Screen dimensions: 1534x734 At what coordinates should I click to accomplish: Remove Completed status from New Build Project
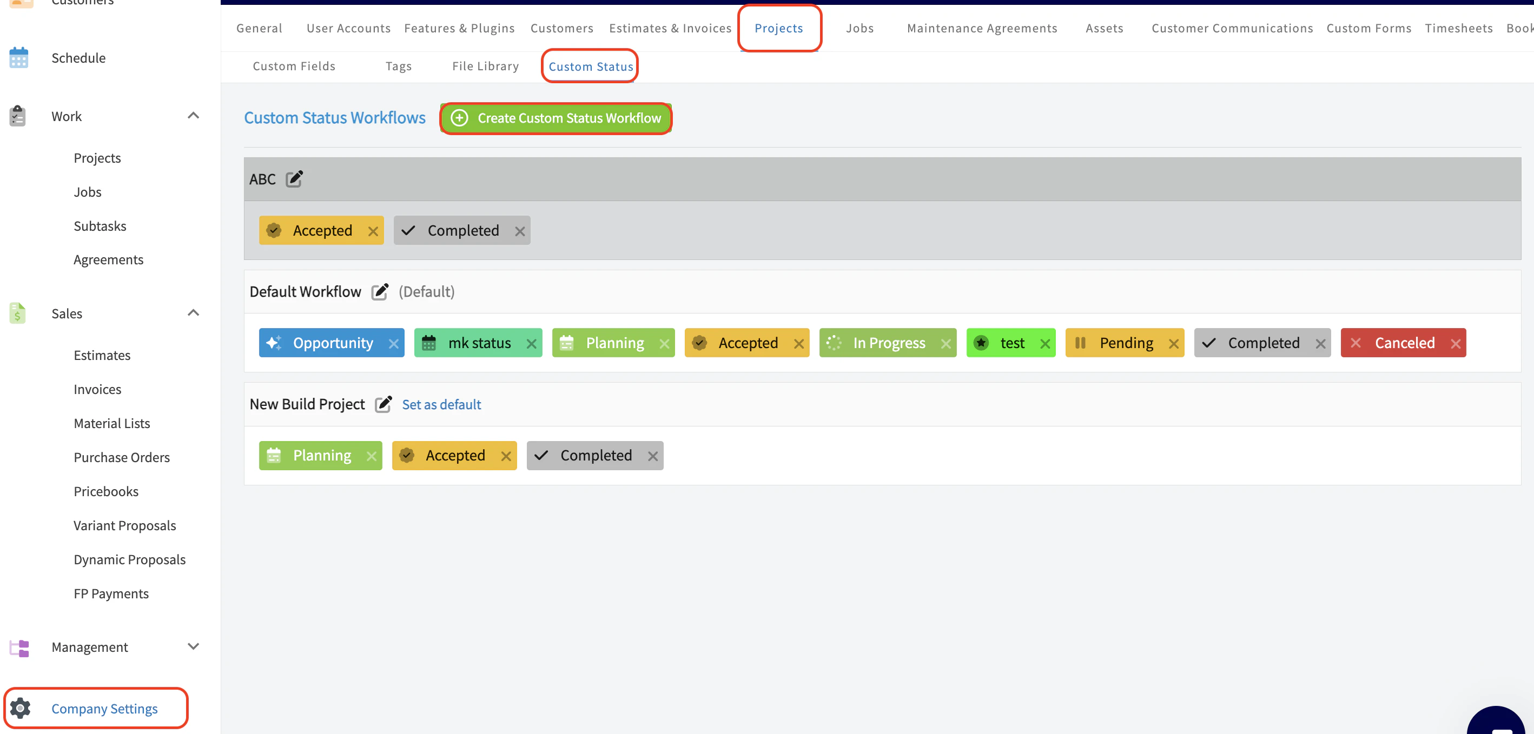click(x=653, y=456)
